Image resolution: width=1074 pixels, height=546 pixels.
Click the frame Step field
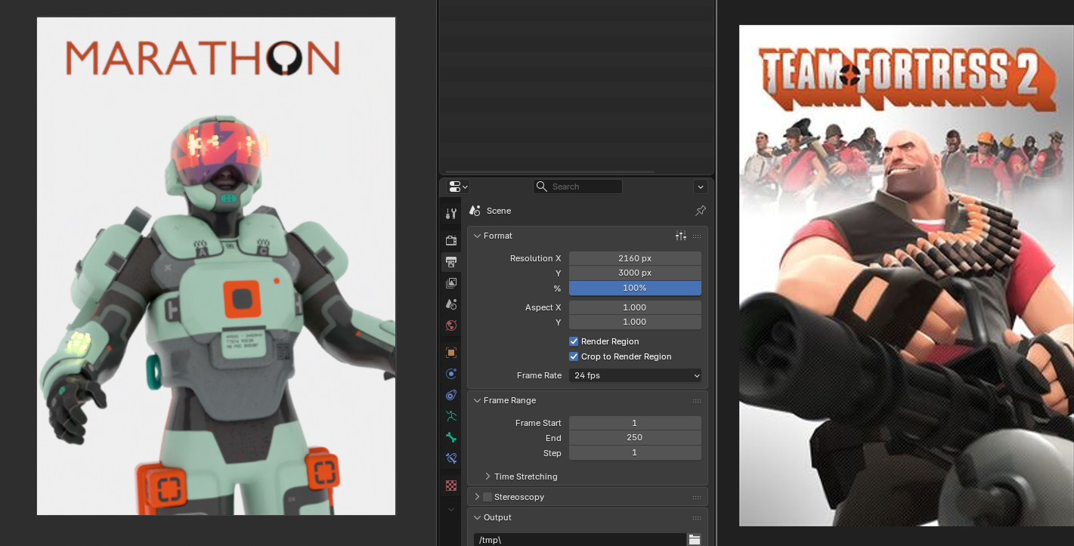[635, 452]
